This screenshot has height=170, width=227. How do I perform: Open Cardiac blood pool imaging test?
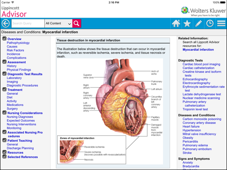[x=202, y=64]
